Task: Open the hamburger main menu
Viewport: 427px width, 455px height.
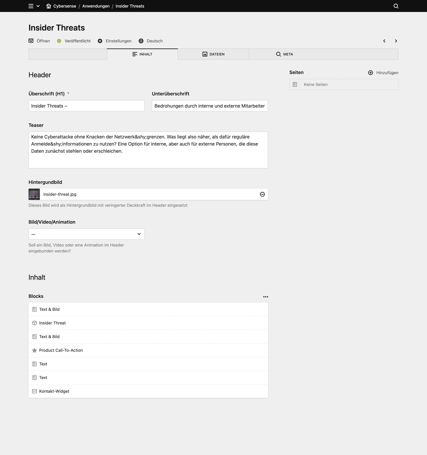Action: 31,6
